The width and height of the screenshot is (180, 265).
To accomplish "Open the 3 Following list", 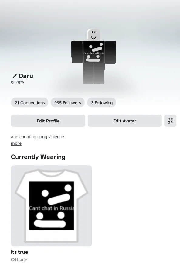I will [102, 103].
